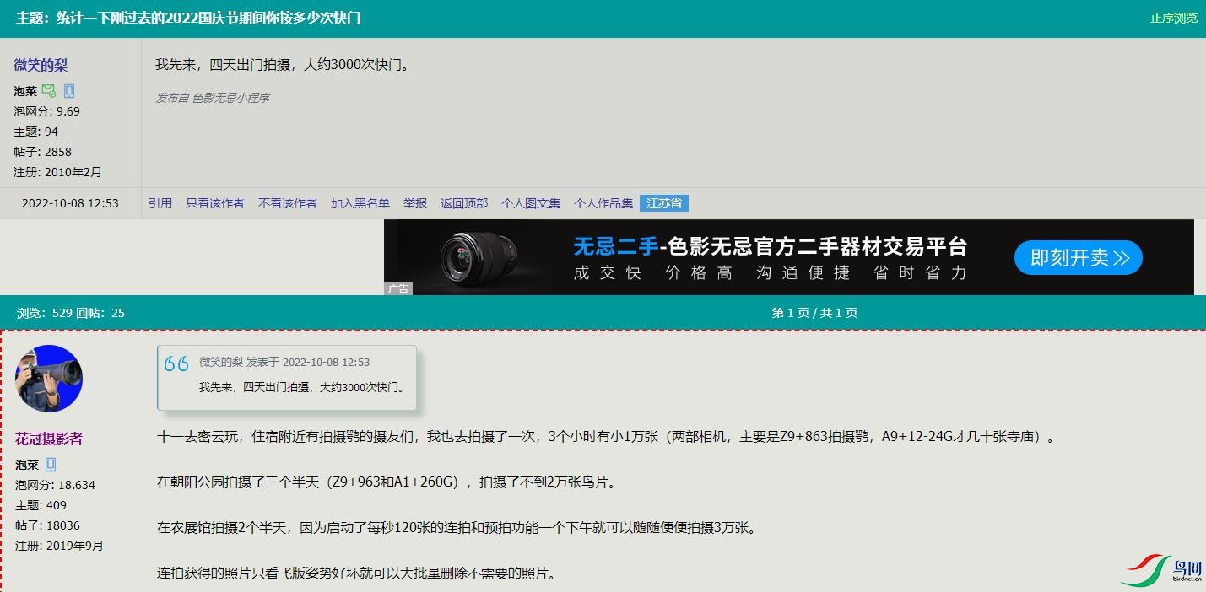Click 引用 to quote the first post
This screenshot has height=592, width=1206.
[160, 203]
